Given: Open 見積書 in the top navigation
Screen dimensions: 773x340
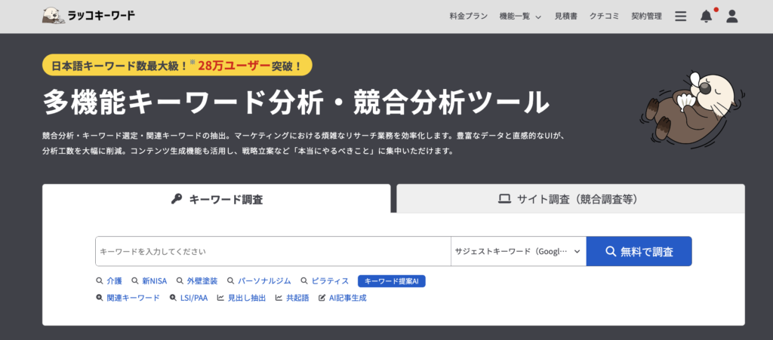Looking at the screenshot, I should [566, 17].
